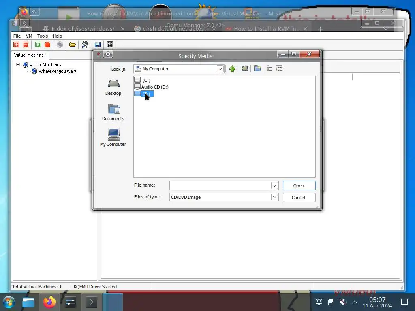Open Desktop in the dialog sidebar

[x=113, y=87]
